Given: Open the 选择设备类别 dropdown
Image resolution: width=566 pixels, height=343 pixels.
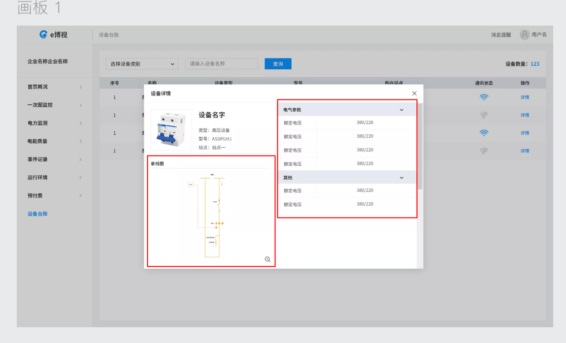Looking at the screenshot, I should (142, 64).
